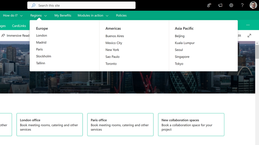259x145 pixels.
Task: Open the 'London office' booking card
Action: click(50, 124)
